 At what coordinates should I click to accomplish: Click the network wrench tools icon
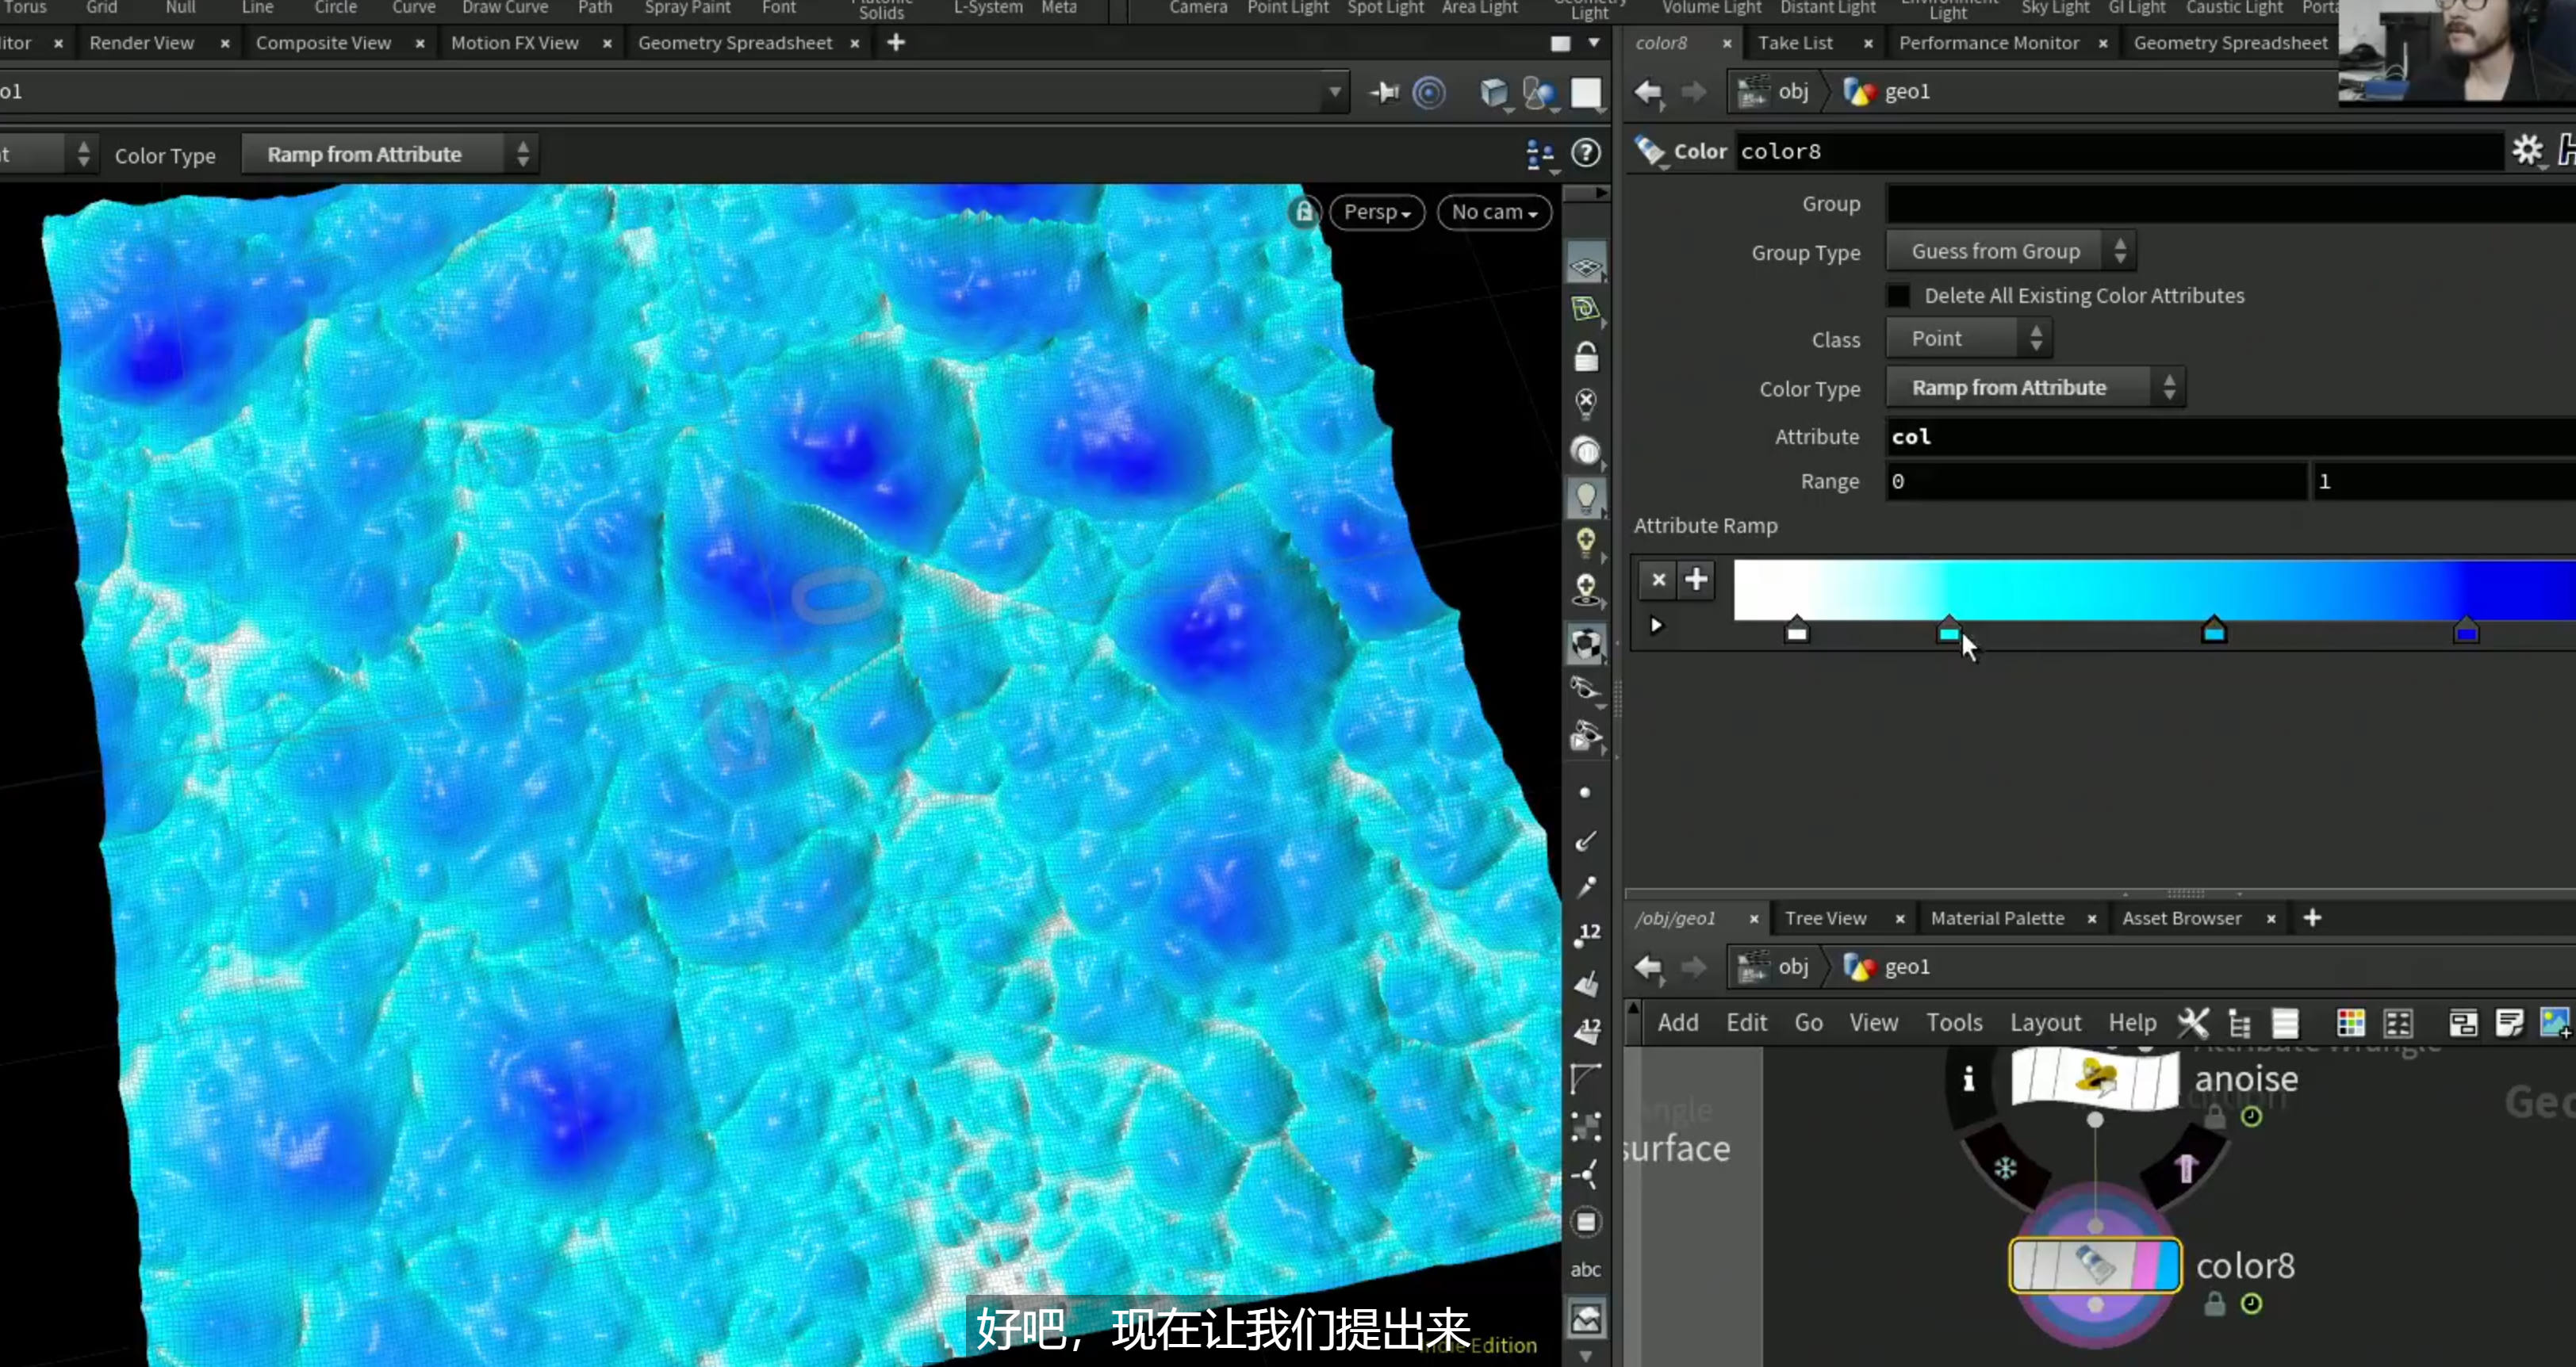pyautogui.click(x=2193, y=1022)
